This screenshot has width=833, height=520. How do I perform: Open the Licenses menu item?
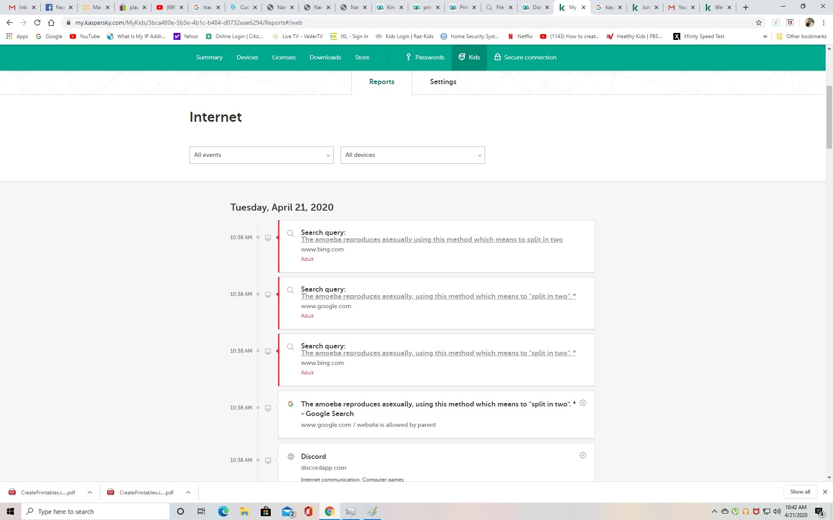click(x=284, y=57)
